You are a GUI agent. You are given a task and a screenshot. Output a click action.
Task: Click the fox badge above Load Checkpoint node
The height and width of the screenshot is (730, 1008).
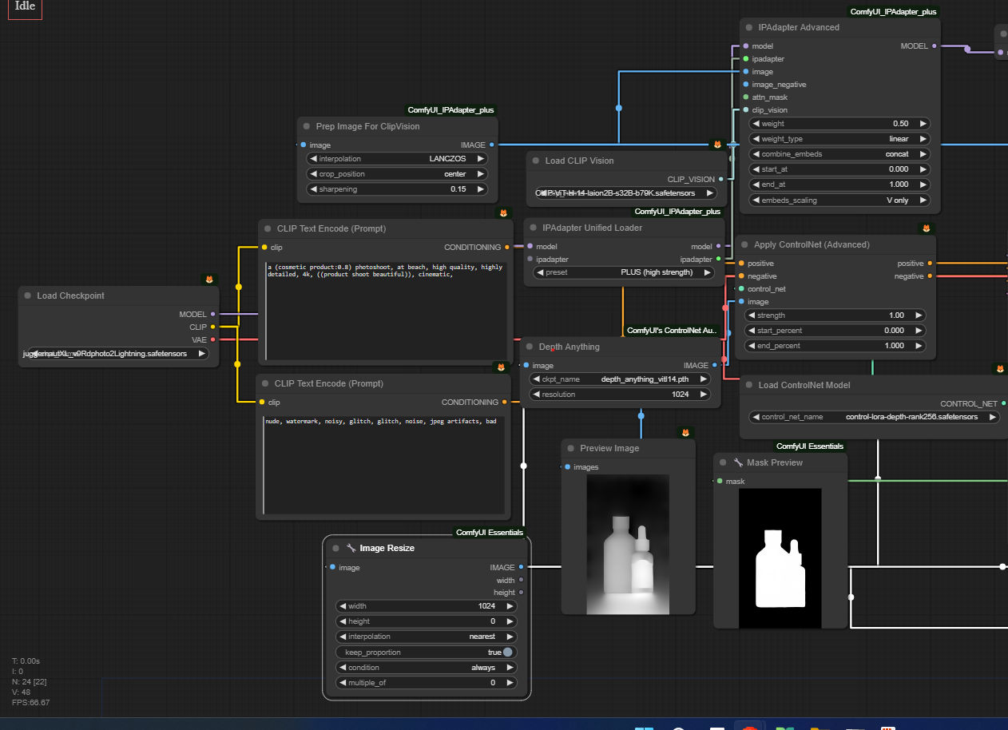point(209,280)
